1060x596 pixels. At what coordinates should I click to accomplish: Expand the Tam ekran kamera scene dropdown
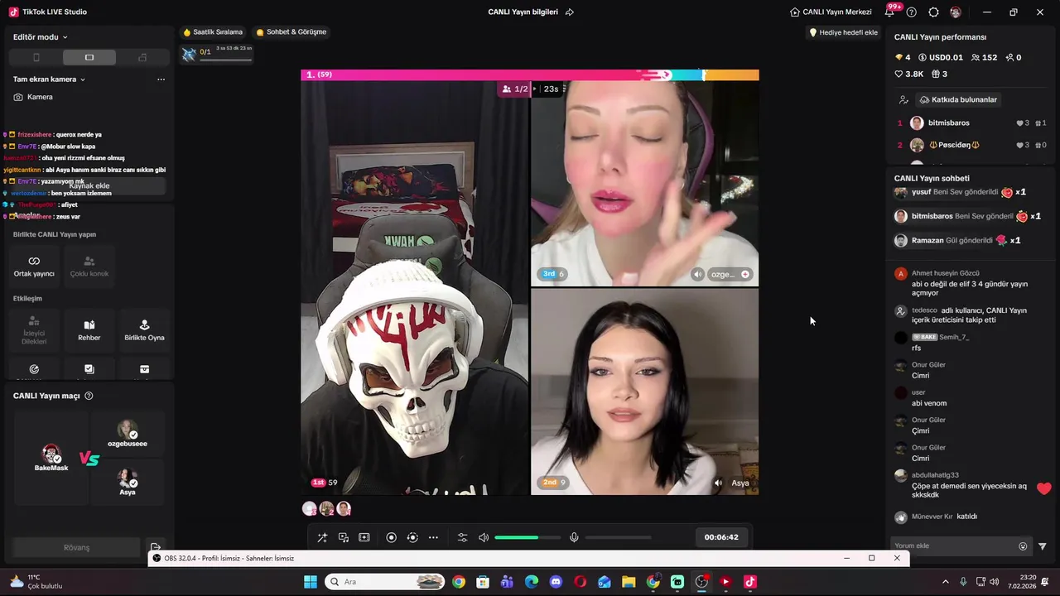click(x=49, y=79)
